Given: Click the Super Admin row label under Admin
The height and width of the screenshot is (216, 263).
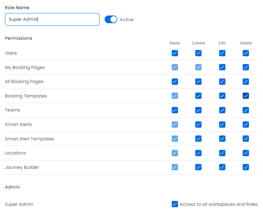Looking at the screenshot, I should point(19,204).
